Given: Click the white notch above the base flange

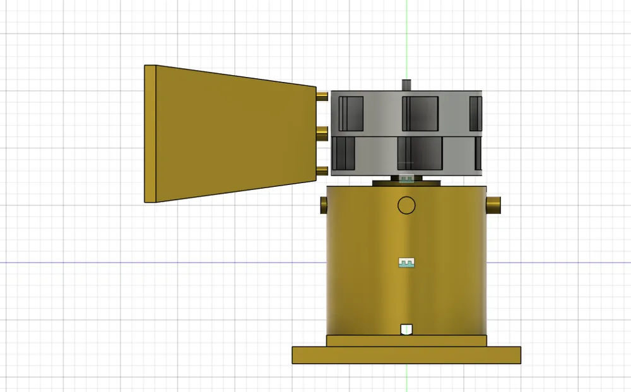Looking at the screenshot, I should [x=406, y=329].
